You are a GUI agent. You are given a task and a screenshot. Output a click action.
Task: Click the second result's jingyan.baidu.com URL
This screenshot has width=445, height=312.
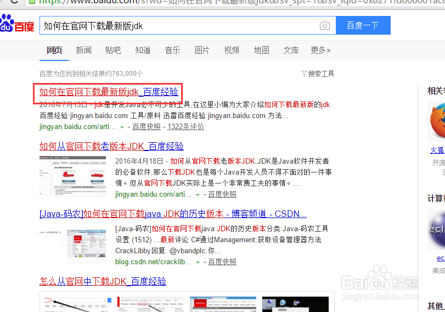[x=153, y=194]
